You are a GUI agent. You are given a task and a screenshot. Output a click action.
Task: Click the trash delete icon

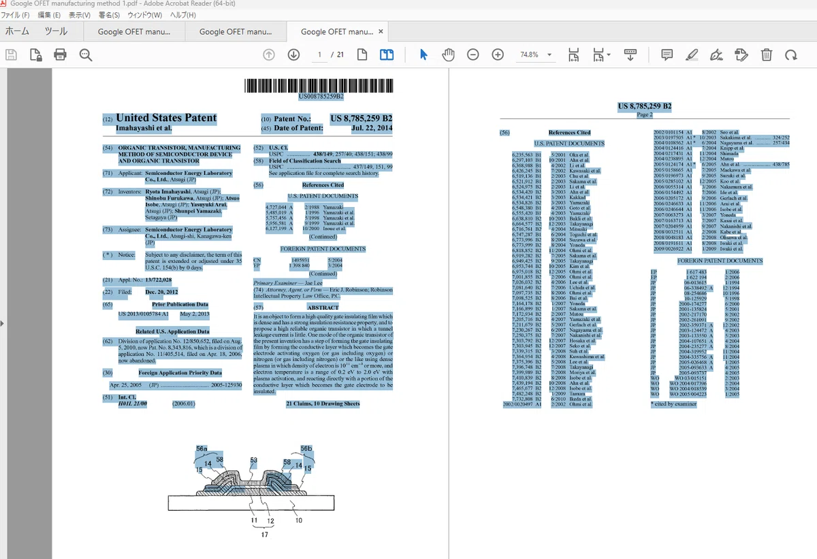tap(766, 54)
